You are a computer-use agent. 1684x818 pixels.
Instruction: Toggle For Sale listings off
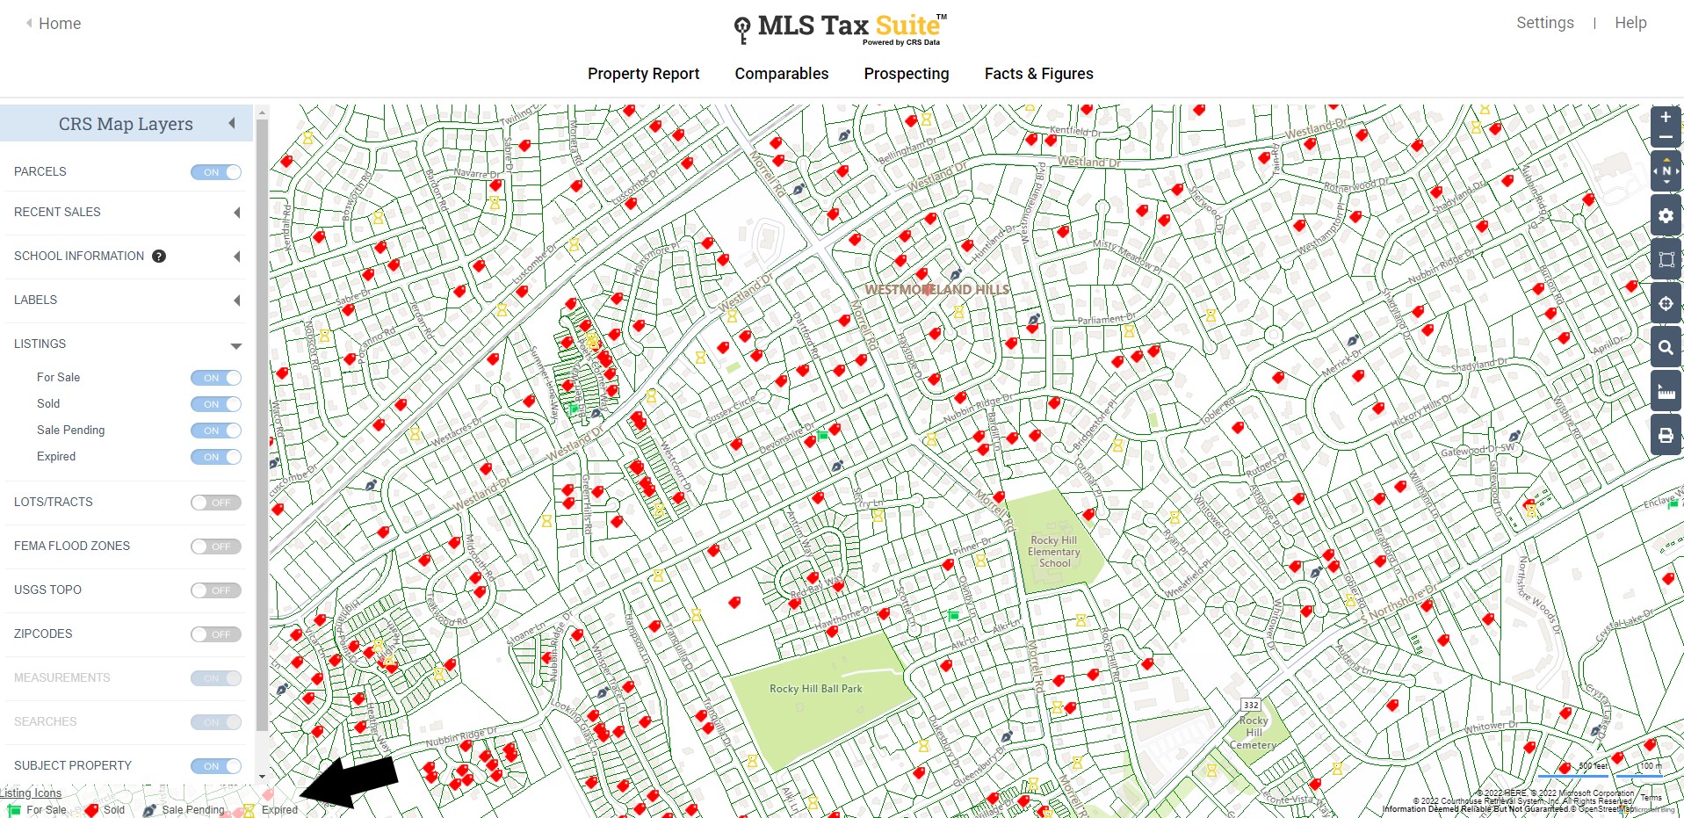tap(216, 378)
